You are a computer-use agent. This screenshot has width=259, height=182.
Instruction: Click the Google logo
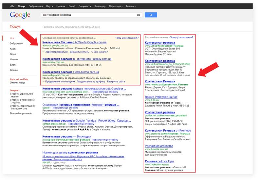(20, 15)
